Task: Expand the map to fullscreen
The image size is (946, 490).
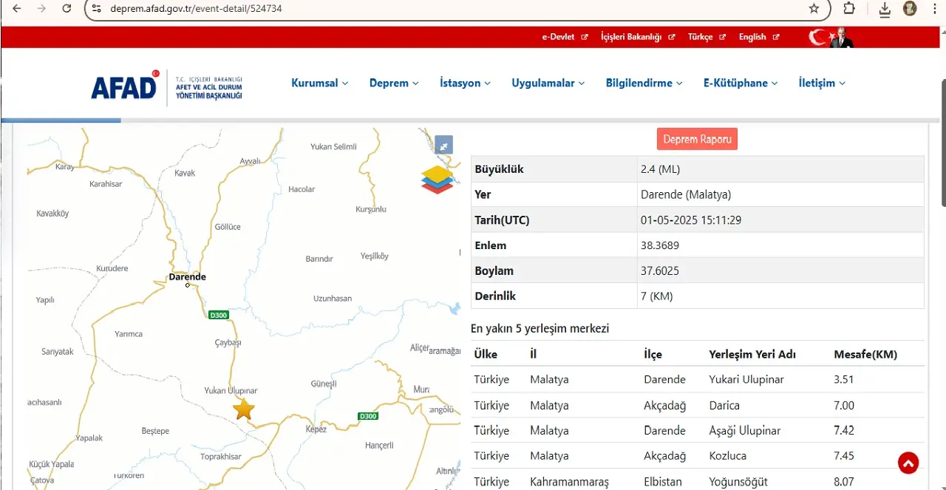Action: [443, 146]
